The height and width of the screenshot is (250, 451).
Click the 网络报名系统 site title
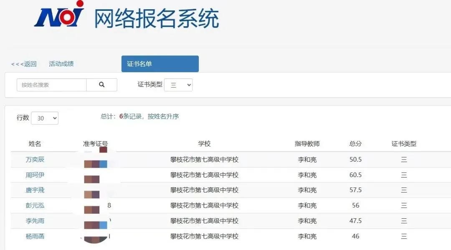157,19
